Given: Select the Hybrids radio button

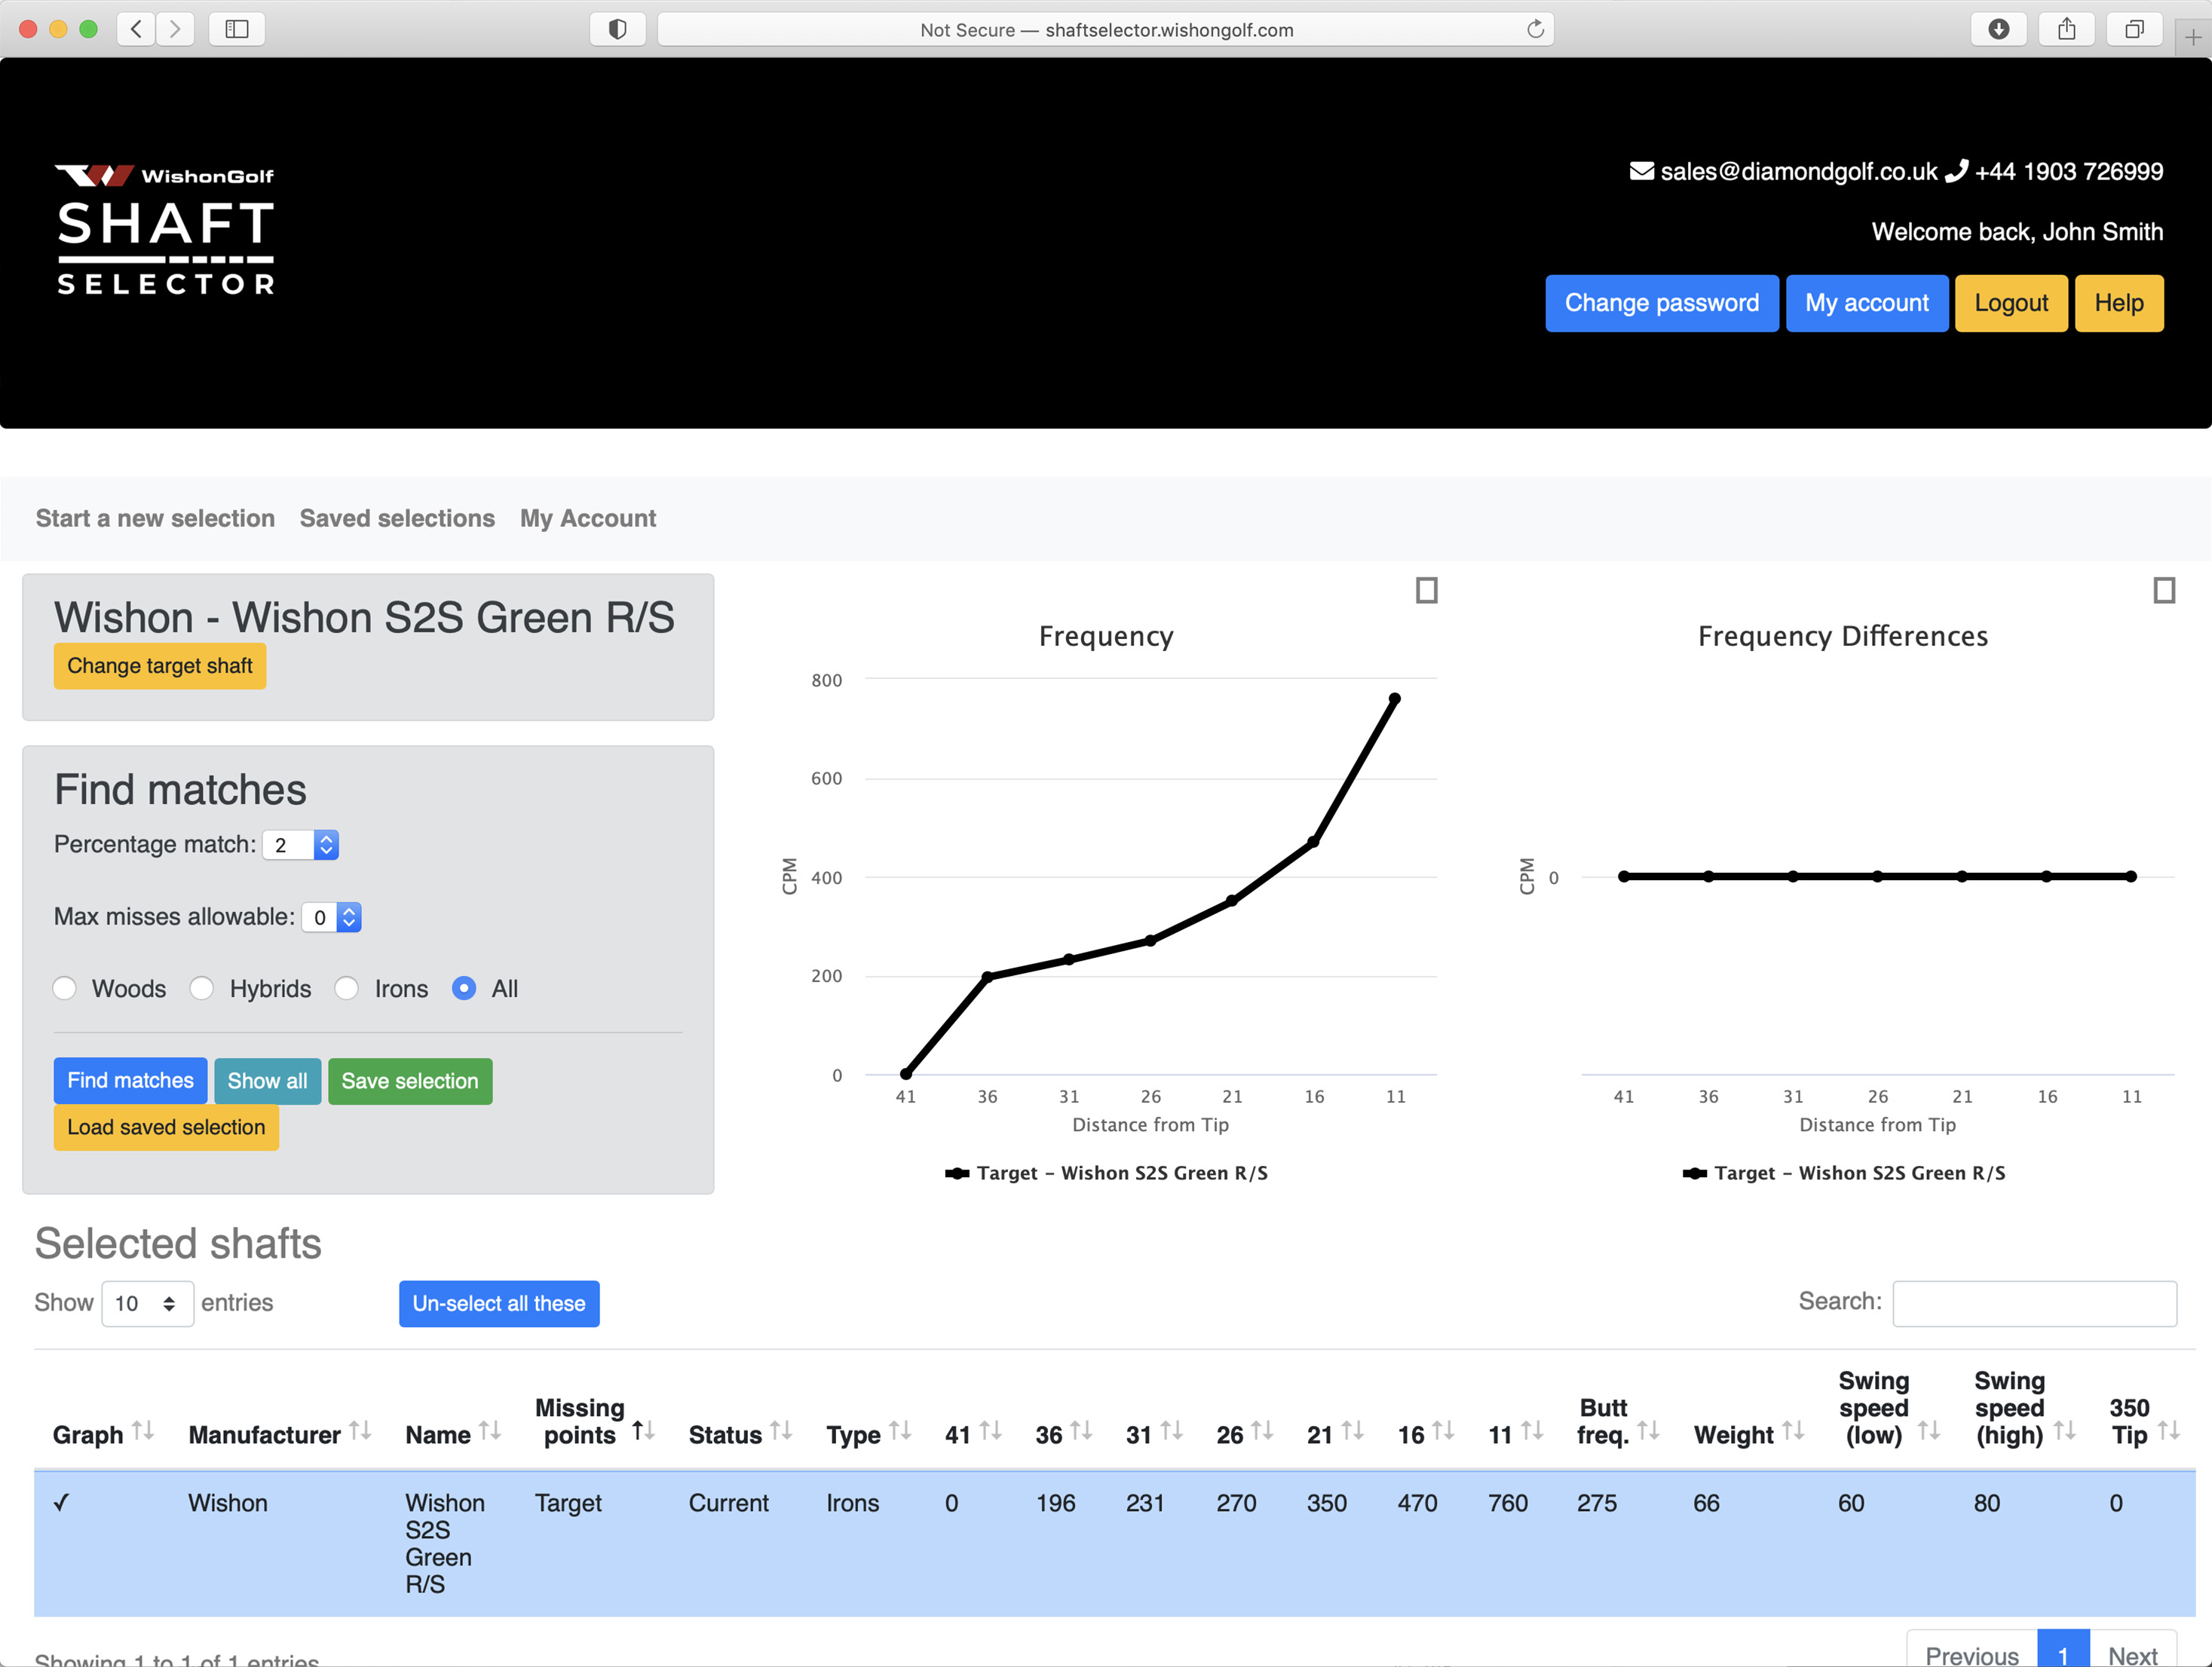Looking at the screenshot, I should click(x=202, y=989).
